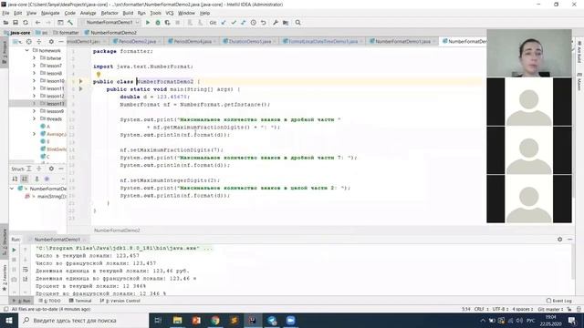The height and width of the screenshot is (328, 584).
Task: Open the TODO tool window tab
Action: tap(50, 301)
